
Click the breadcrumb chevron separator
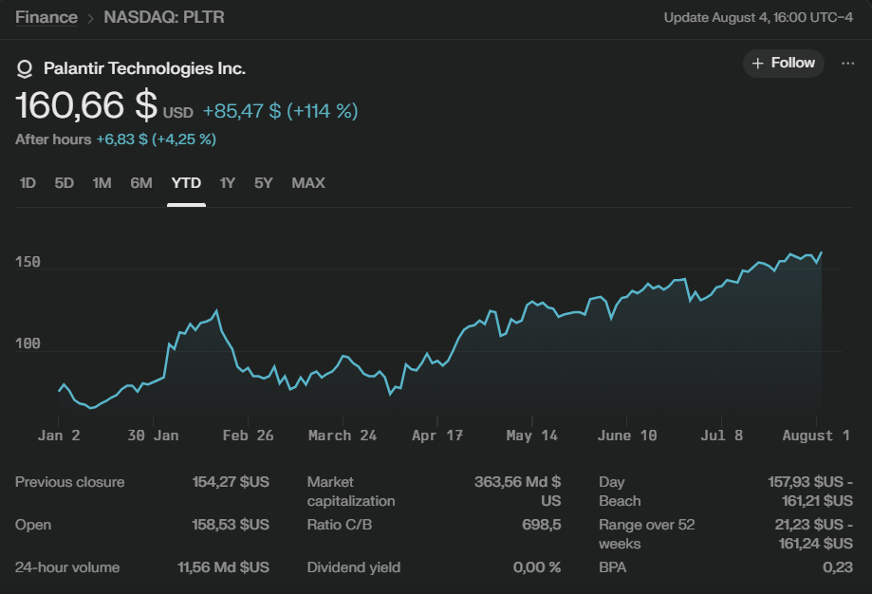[x=91, y=17]
